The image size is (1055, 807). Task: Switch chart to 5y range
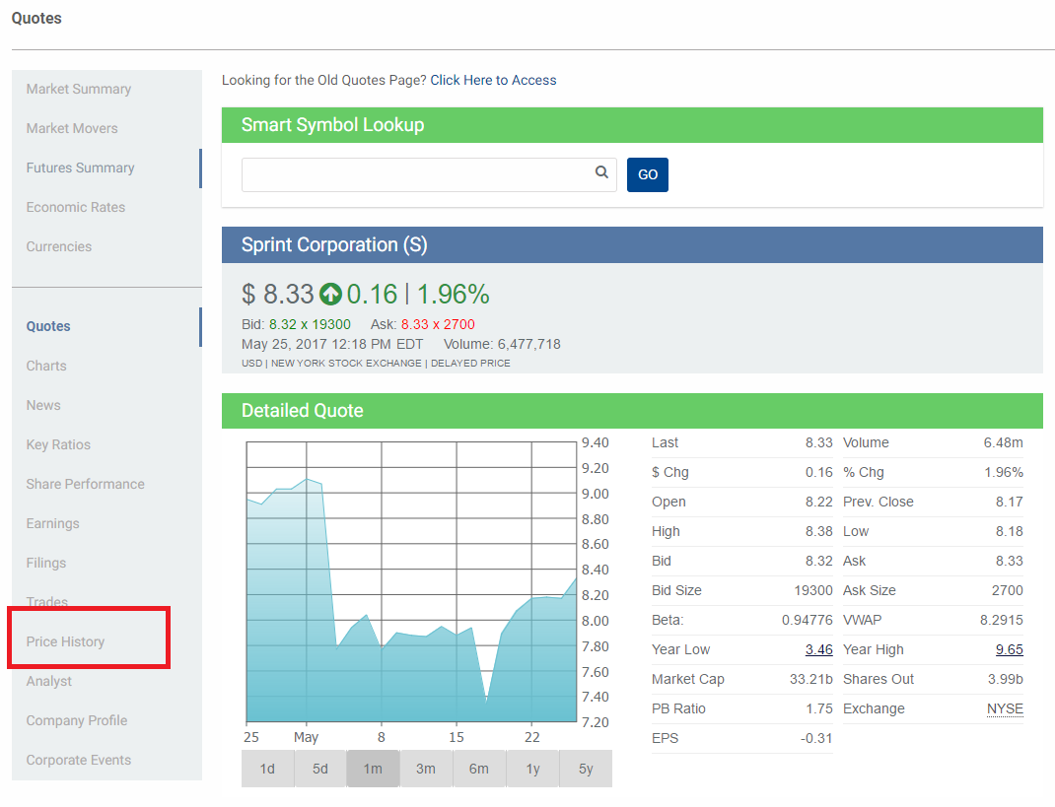(x=586, y=769)
